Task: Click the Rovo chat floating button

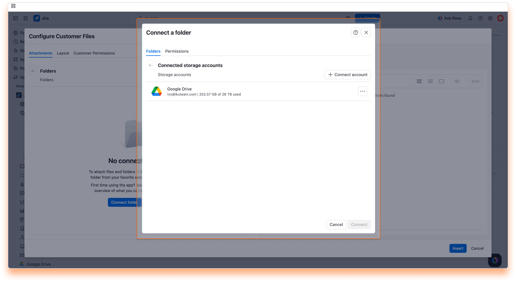Action: click(495, 260)
